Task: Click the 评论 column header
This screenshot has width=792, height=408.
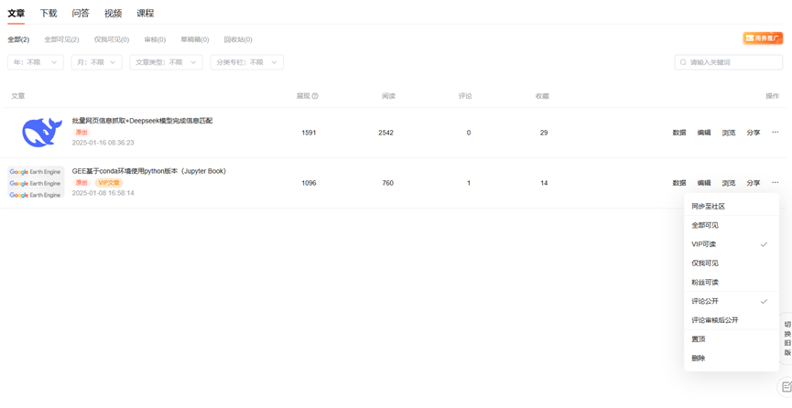Action: 465,96
